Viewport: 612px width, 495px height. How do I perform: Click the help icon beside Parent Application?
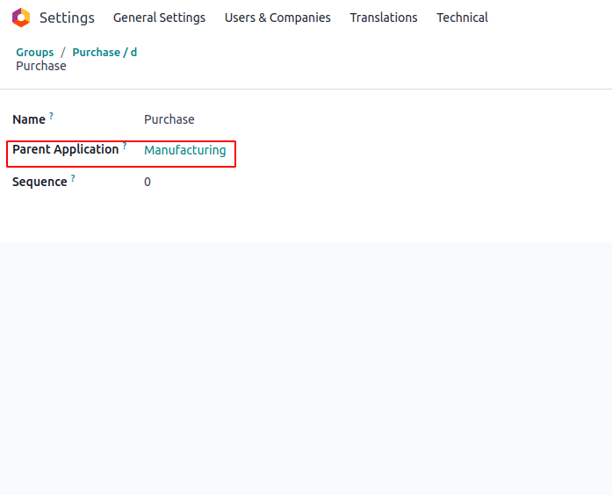coord(125,146)
